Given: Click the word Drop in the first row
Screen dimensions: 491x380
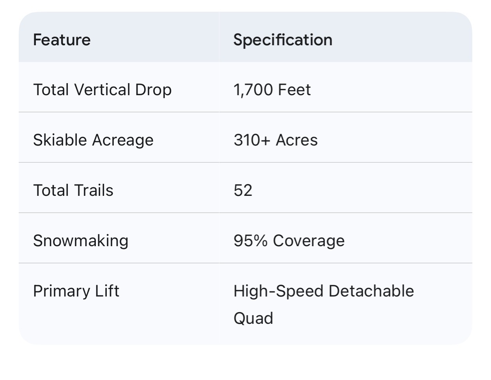Looking at the screenshot, I should coord(153,90).
